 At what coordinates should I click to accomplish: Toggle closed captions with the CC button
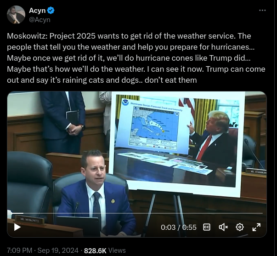click(207, 227)
